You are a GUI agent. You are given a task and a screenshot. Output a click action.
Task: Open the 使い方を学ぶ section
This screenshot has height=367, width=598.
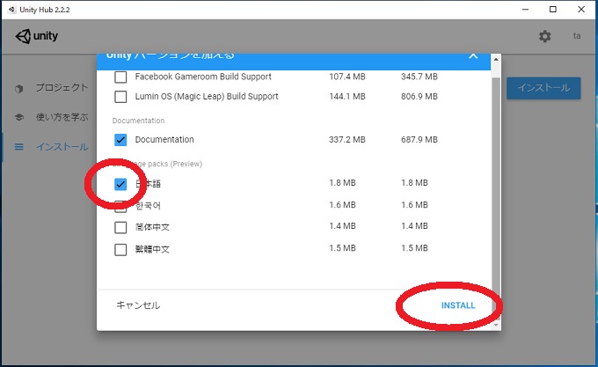coord(62,117)
